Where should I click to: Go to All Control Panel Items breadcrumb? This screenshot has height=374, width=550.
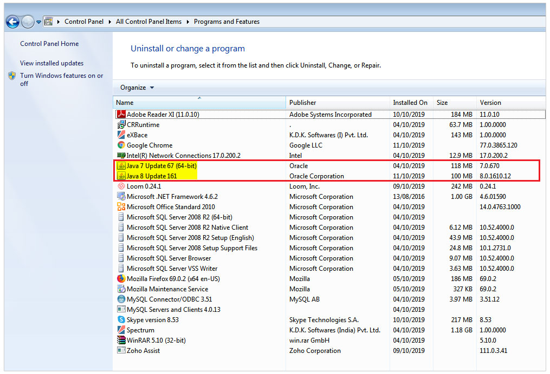(148, 22)
